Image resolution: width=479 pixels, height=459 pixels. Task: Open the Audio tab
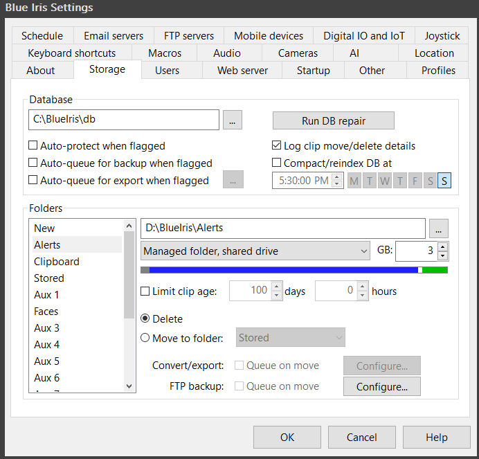tap(227, 53)
